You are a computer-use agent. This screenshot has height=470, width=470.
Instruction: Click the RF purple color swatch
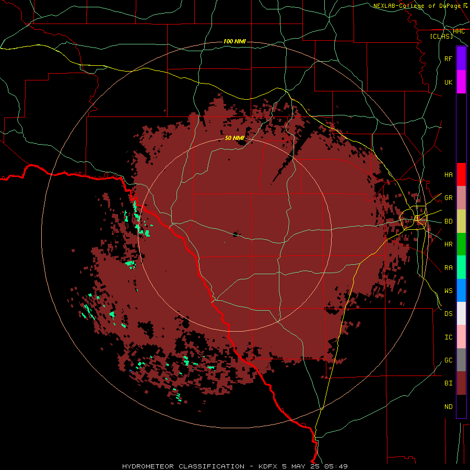click(x=461, y=58)
